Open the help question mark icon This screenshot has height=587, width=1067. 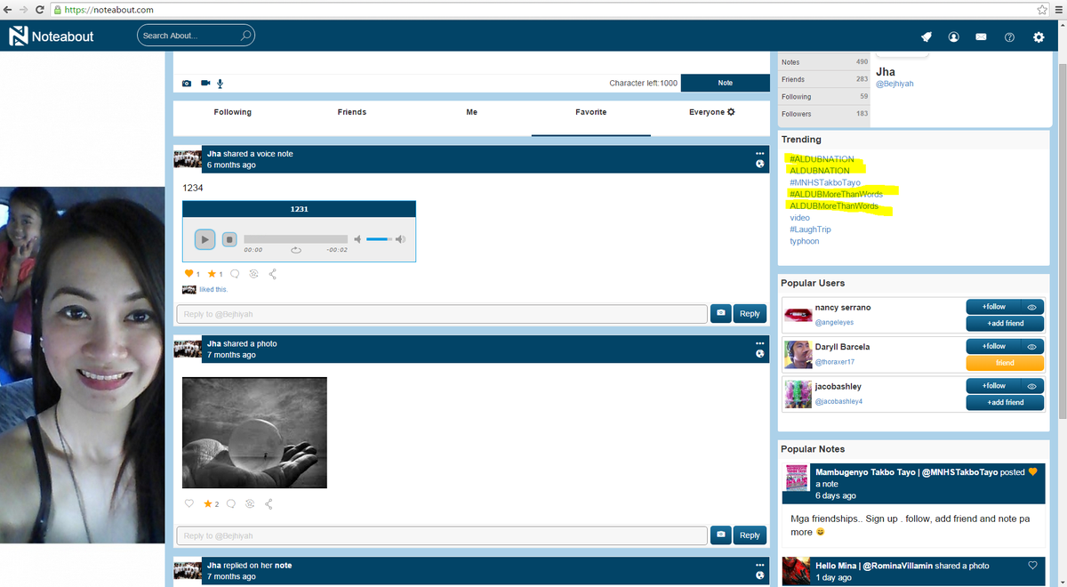pos(1009,37)
